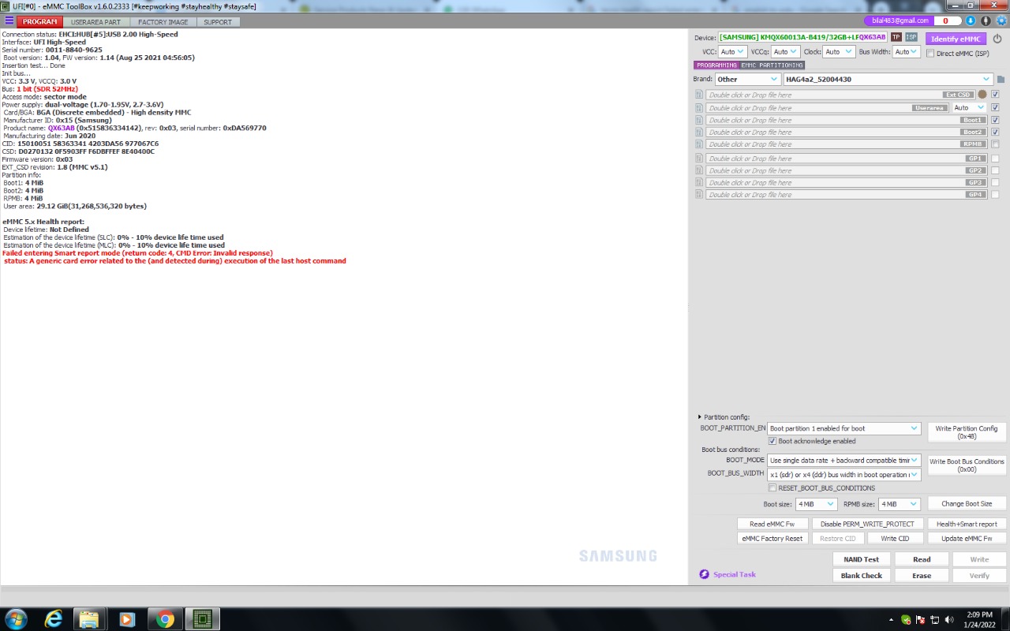Viewport: 1010px width, 631px height.
Task: Open the RPMB size dropdown
Action: coord(900,504)
